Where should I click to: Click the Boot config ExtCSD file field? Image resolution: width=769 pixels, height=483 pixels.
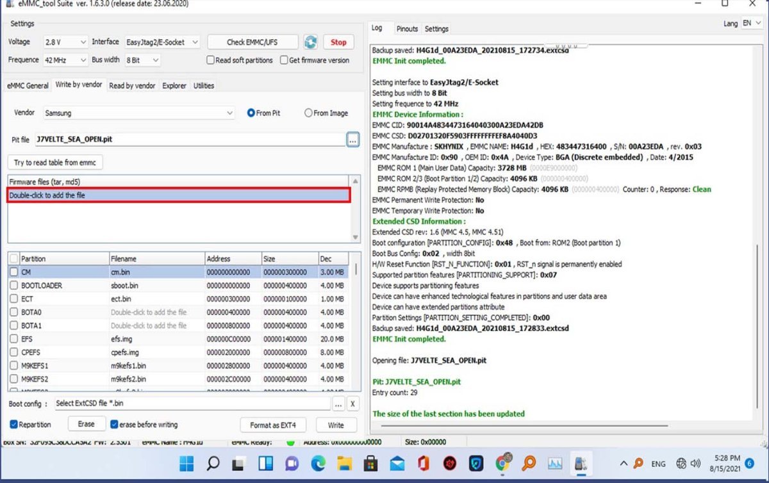[x=192, y=404]
